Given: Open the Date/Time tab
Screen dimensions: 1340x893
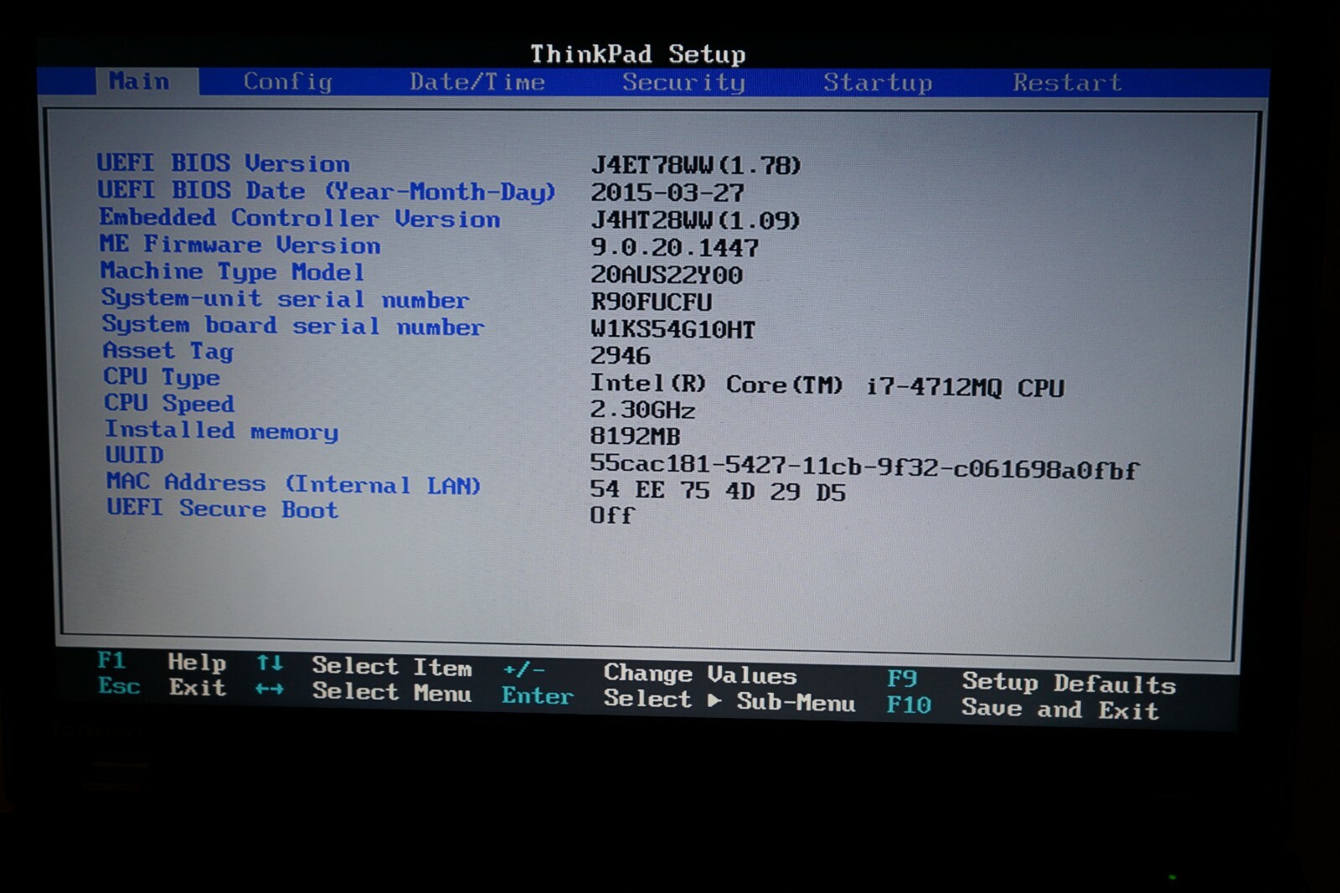Looking at the screenshot, I should [x=477, y=82].
